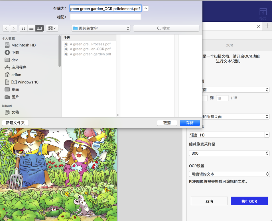This screenshot has width=272, height=221.
Task: Click the garden illustration PDF page
Action: [x=58, y=175]
